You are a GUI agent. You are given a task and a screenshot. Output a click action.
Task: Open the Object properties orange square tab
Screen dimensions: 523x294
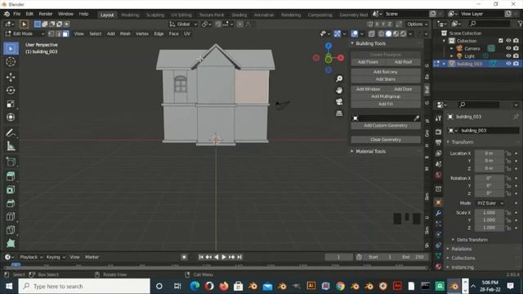tap(438, 203)
